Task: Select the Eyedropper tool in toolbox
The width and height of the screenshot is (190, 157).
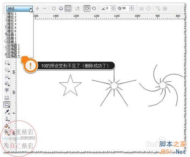Action: pyautogui.click(x=7, y=112)
